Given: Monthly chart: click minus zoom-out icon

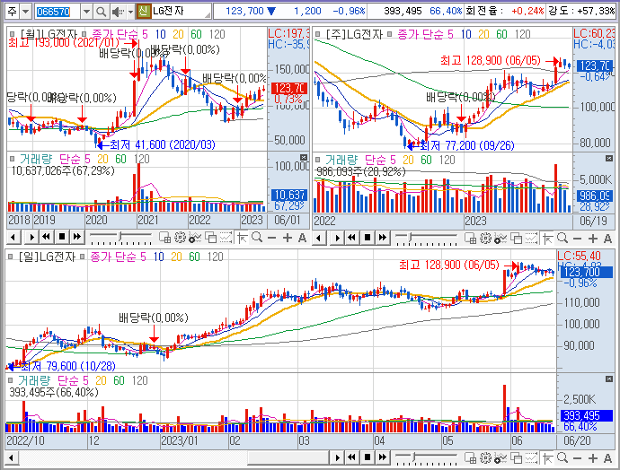Looking at the screenshot, I should pyautogui.click(x=271, y=238).
